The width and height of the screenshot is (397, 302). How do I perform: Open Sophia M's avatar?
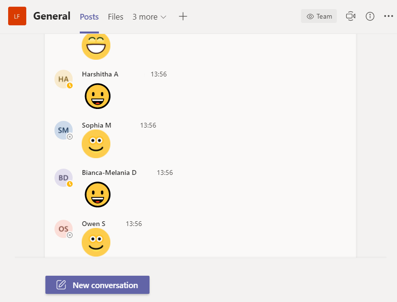click(x=64, y=130)
